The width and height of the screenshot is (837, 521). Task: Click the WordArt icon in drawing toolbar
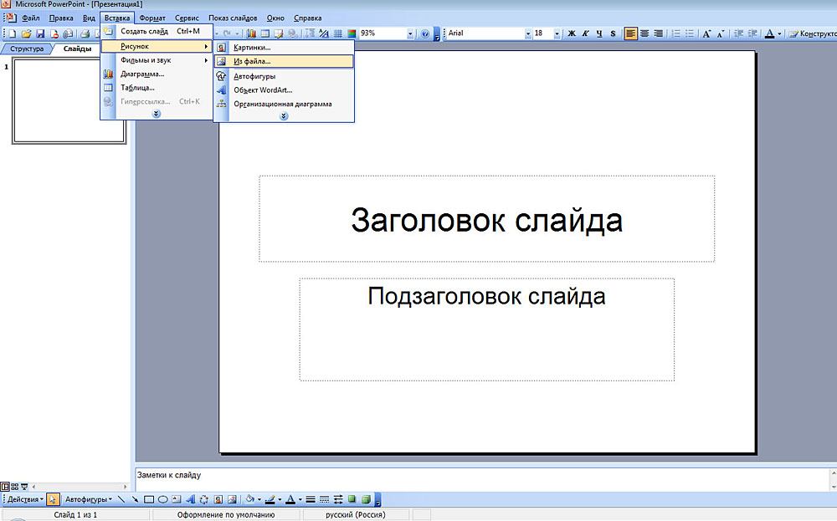pyautogui.click(x=190, y=499)
